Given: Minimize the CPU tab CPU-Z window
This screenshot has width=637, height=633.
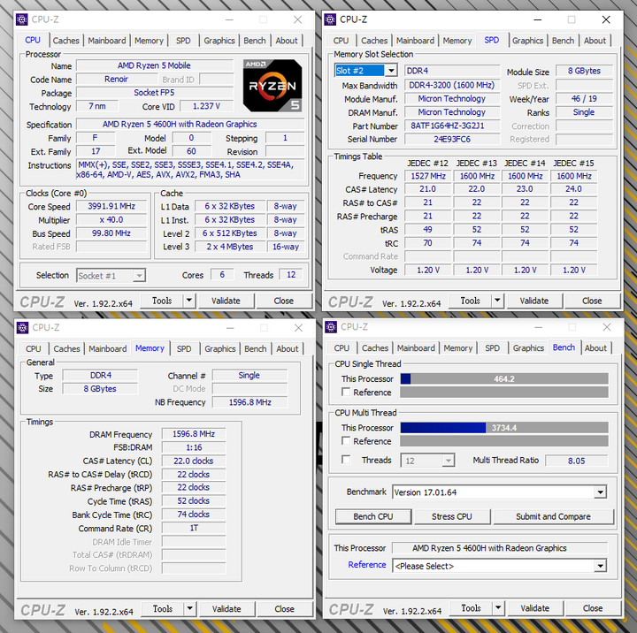Looking at the screenshot, I should coord(229,19).
